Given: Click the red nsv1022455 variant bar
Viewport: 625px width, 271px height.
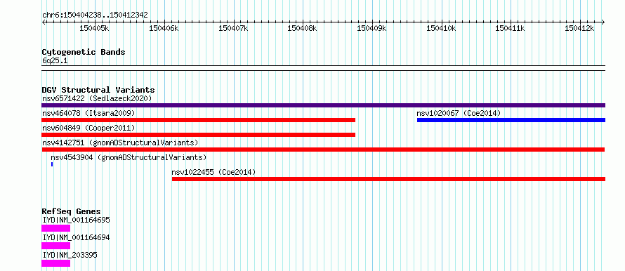Looking at the screenshot, I should 388,179.
